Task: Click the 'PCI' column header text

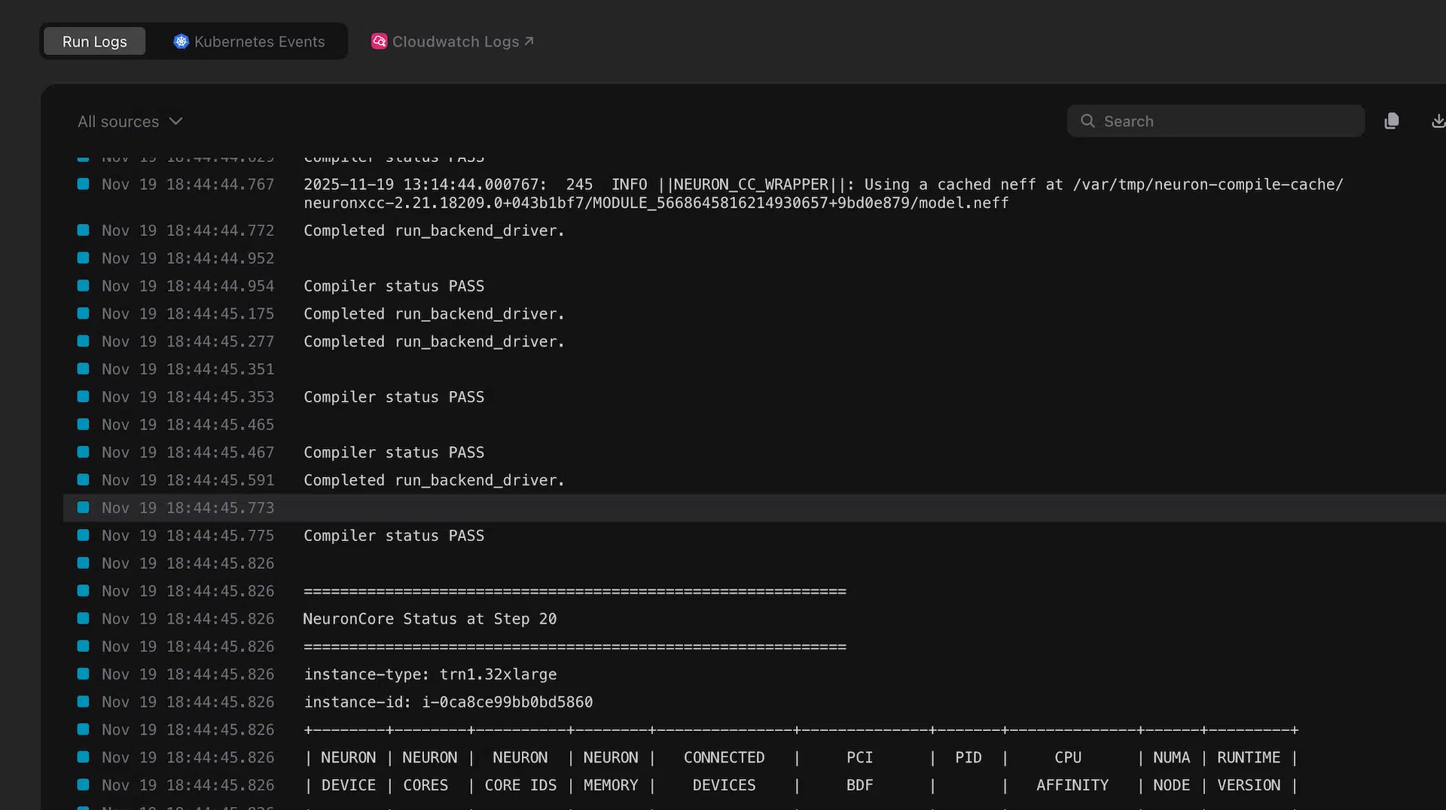Action: tap(859, 758)
